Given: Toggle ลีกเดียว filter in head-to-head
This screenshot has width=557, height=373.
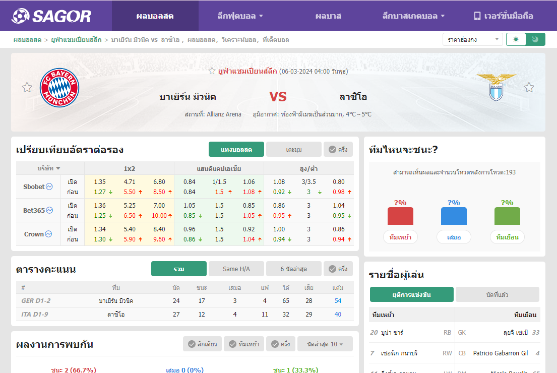Looking at the screenshot, I should coord(203,344).
